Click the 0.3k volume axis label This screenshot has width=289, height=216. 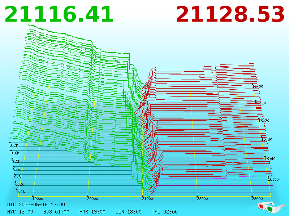(x=18, y=177)
